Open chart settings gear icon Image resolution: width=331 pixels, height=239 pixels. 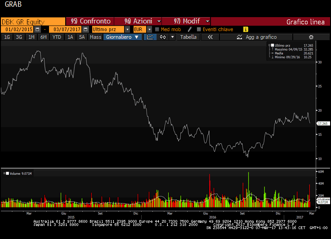click(311, 37)
